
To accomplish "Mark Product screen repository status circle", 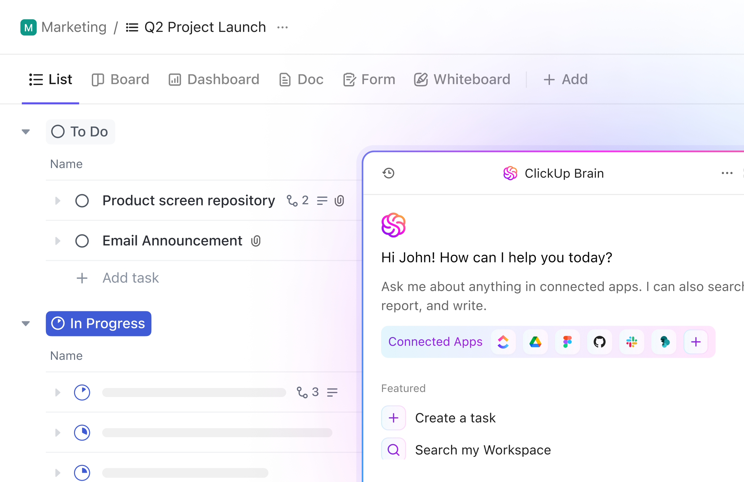I will tap(82, 201).
